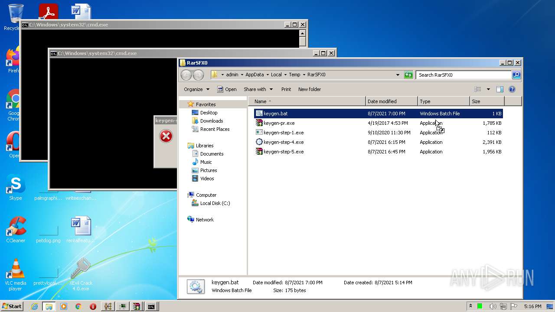Viewport: 555px width, 312px height.
Task: Click the scroll up arrow in back cmd window
Action: pyautogui.click(x=303, y=33)
